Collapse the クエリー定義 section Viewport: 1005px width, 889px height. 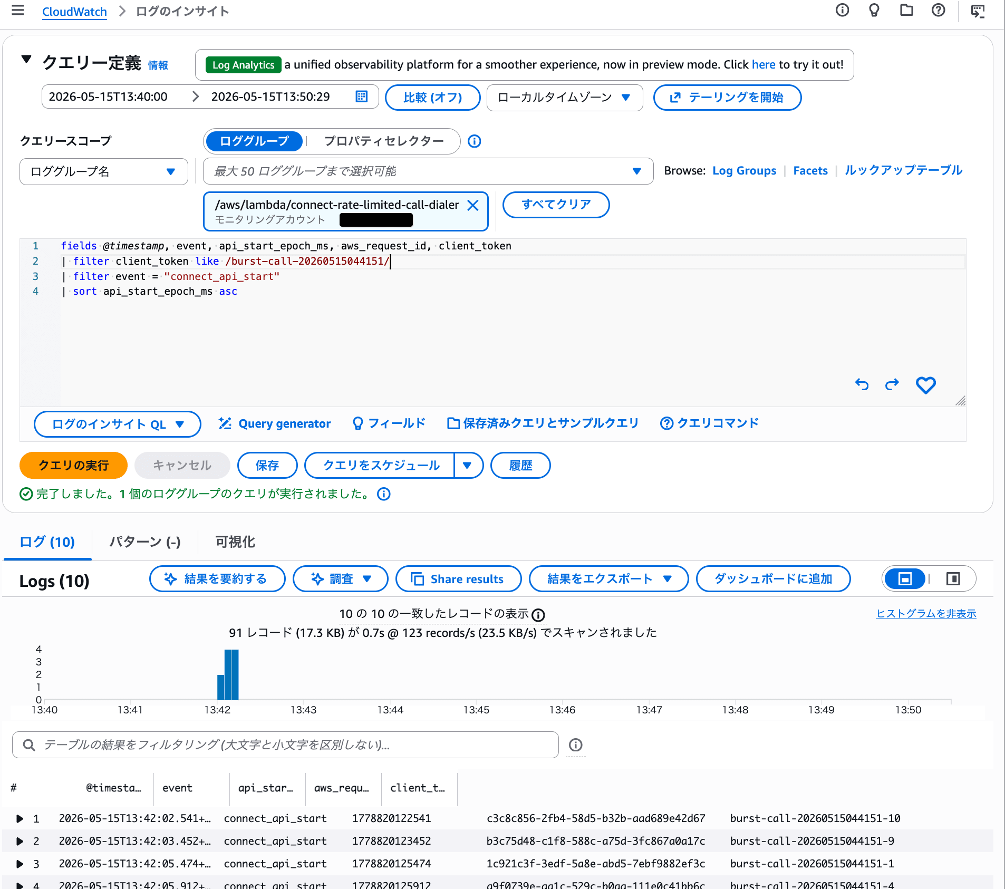click(x=26, y=59)
